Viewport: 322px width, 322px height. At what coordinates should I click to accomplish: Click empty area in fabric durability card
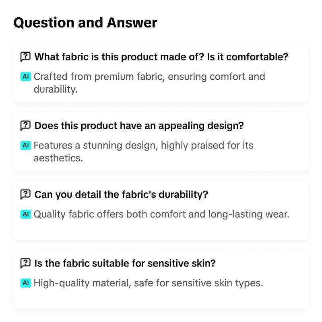click(161, 230)
